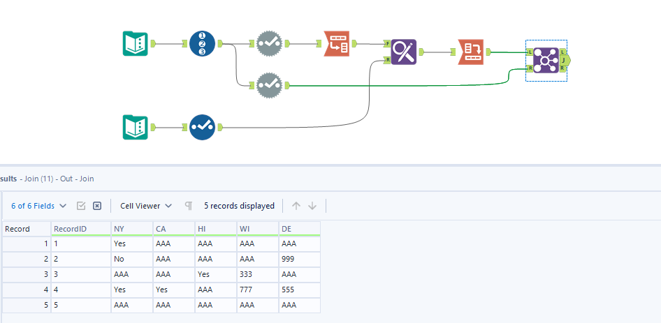The image size is (661, 323).
Task: Select the upper gray Select tool
Action: click(x=269, y=44)
